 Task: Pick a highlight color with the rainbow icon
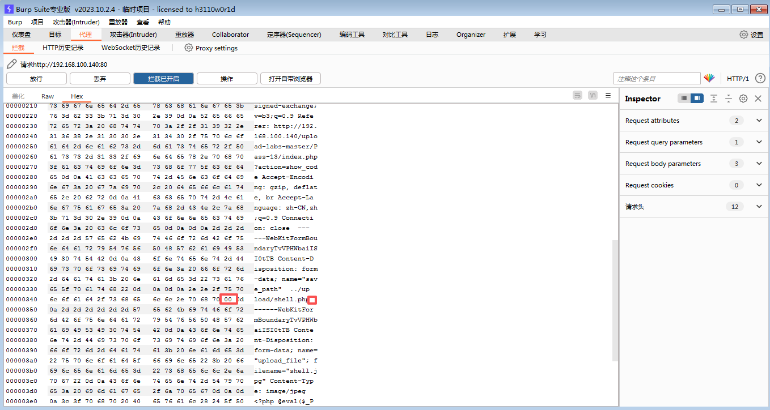coord(709,78)
